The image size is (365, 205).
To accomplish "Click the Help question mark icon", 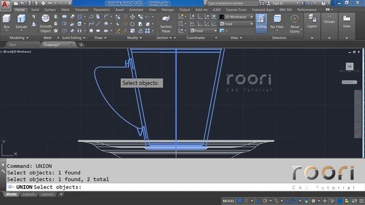I will (x=323, y=3).
